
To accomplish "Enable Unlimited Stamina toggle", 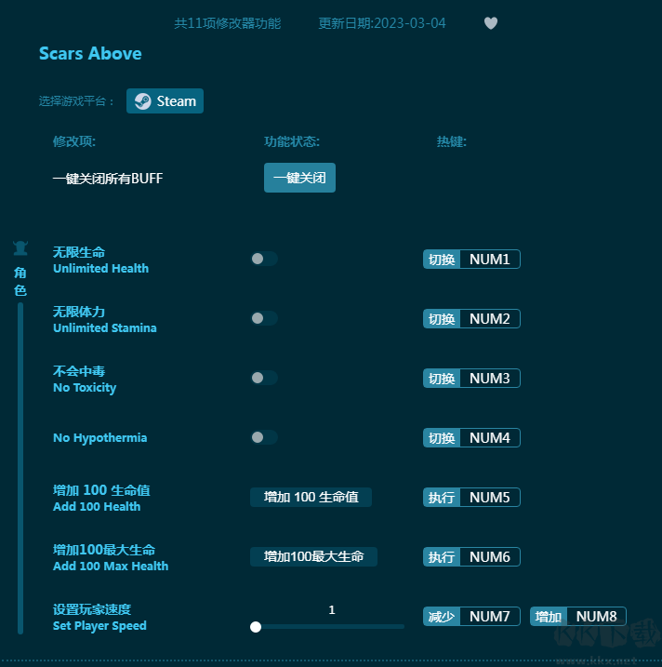I will click(263, 319).
